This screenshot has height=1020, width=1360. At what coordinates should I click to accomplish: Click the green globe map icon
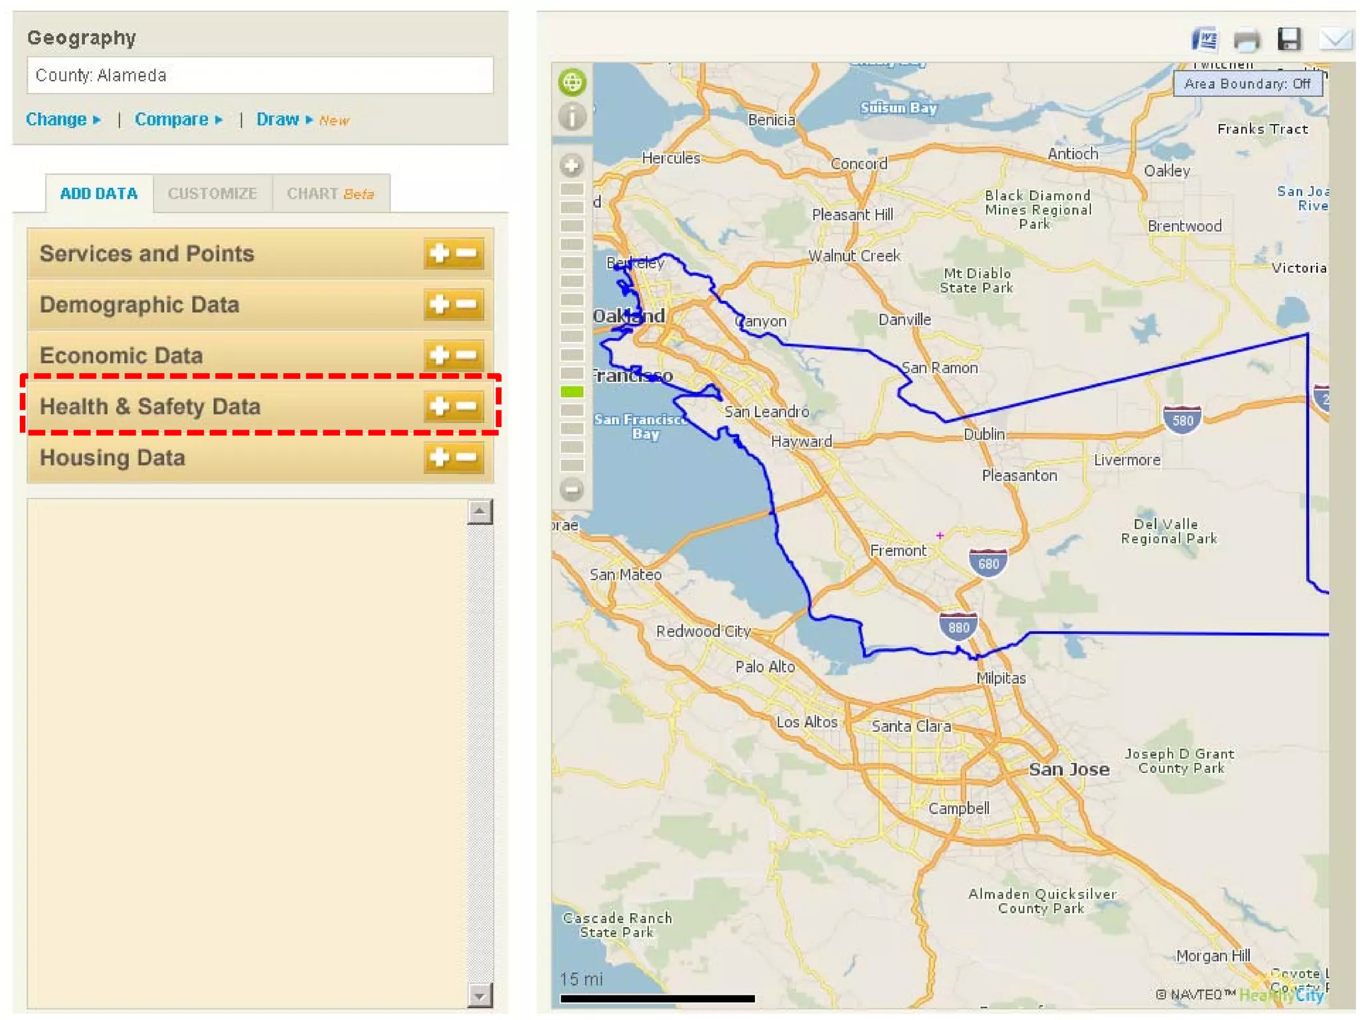572,82
